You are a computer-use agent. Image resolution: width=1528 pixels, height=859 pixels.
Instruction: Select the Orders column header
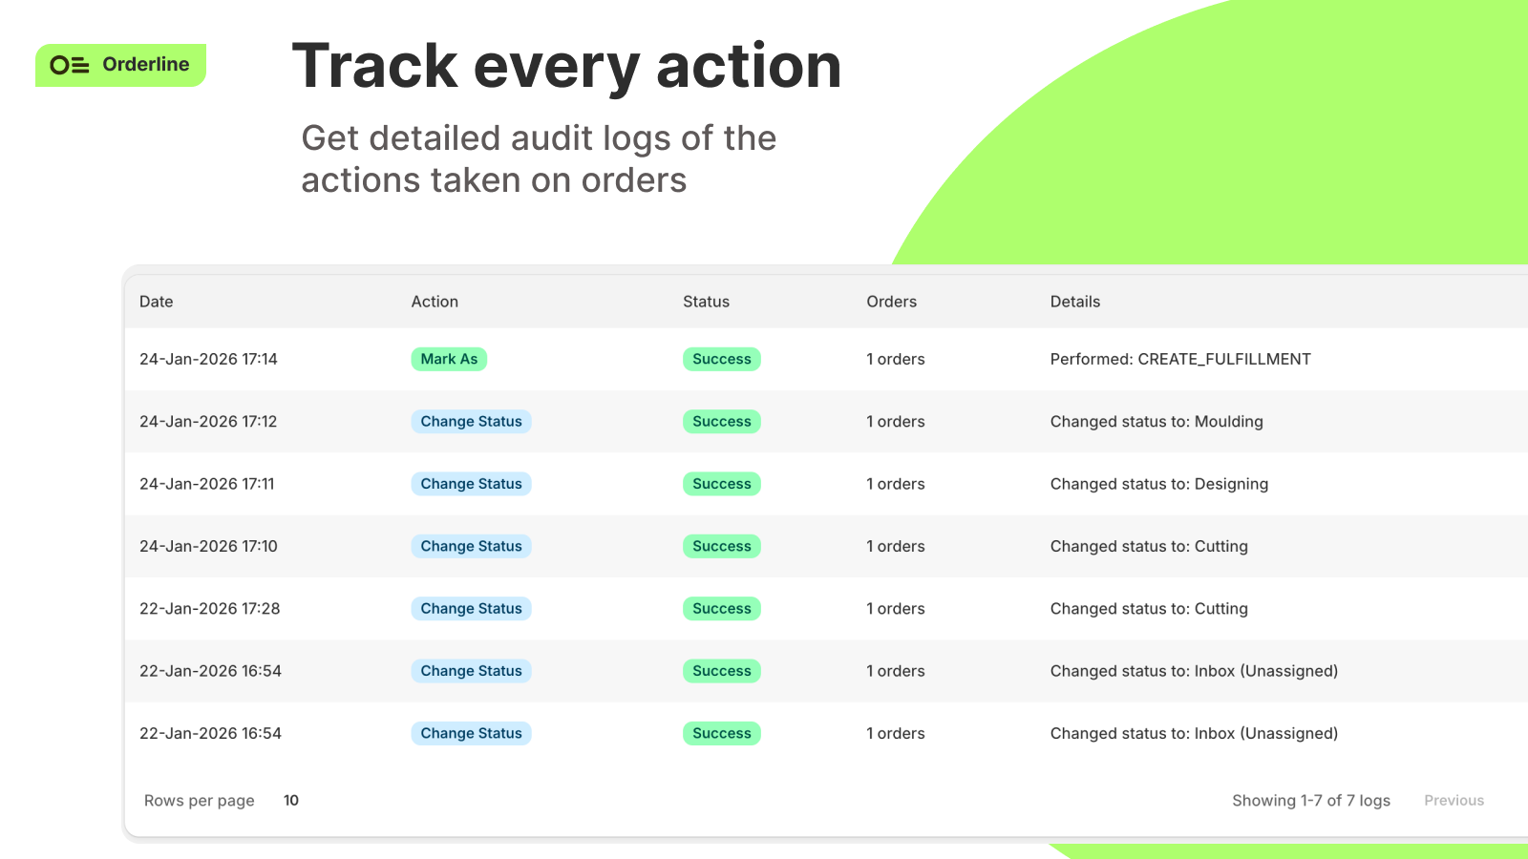(x=891, y=302)
